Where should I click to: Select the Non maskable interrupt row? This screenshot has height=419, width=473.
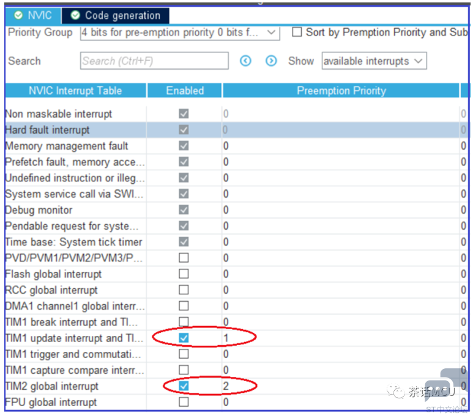[236, 114]
